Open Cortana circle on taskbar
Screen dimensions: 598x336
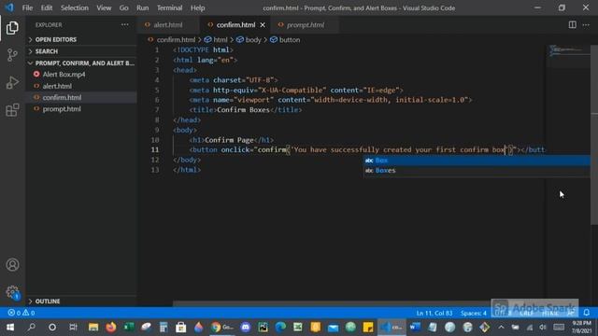click(52, 328)
